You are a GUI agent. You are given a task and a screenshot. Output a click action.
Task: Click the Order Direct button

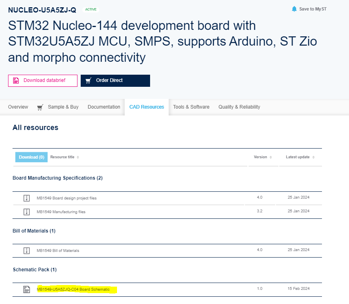click(115, 80)
